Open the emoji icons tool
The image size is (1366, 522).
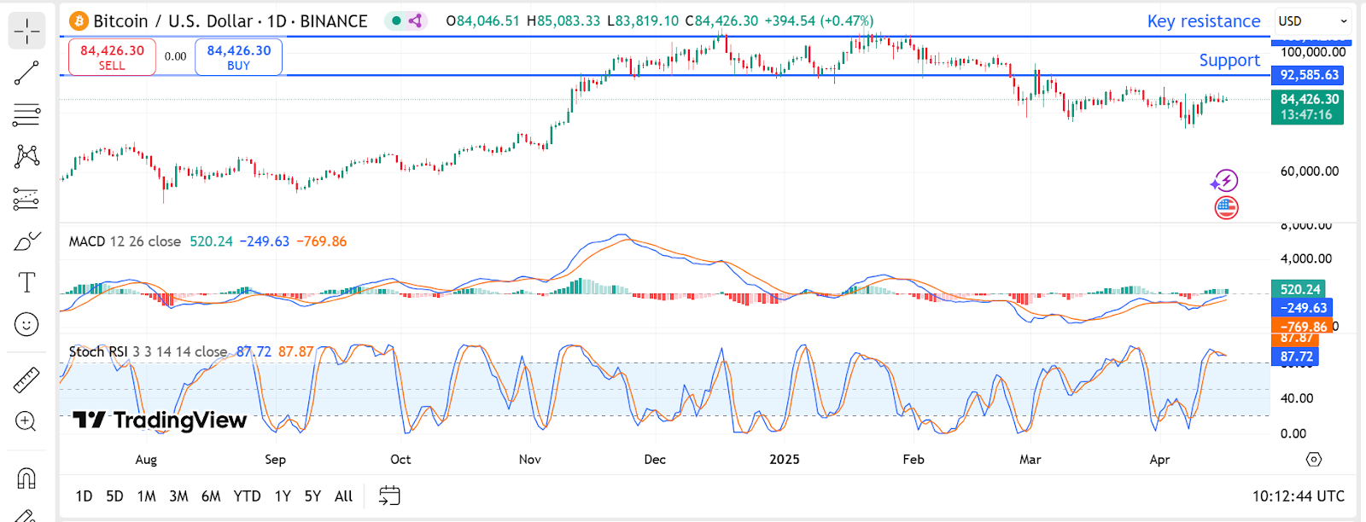[26, 324]
